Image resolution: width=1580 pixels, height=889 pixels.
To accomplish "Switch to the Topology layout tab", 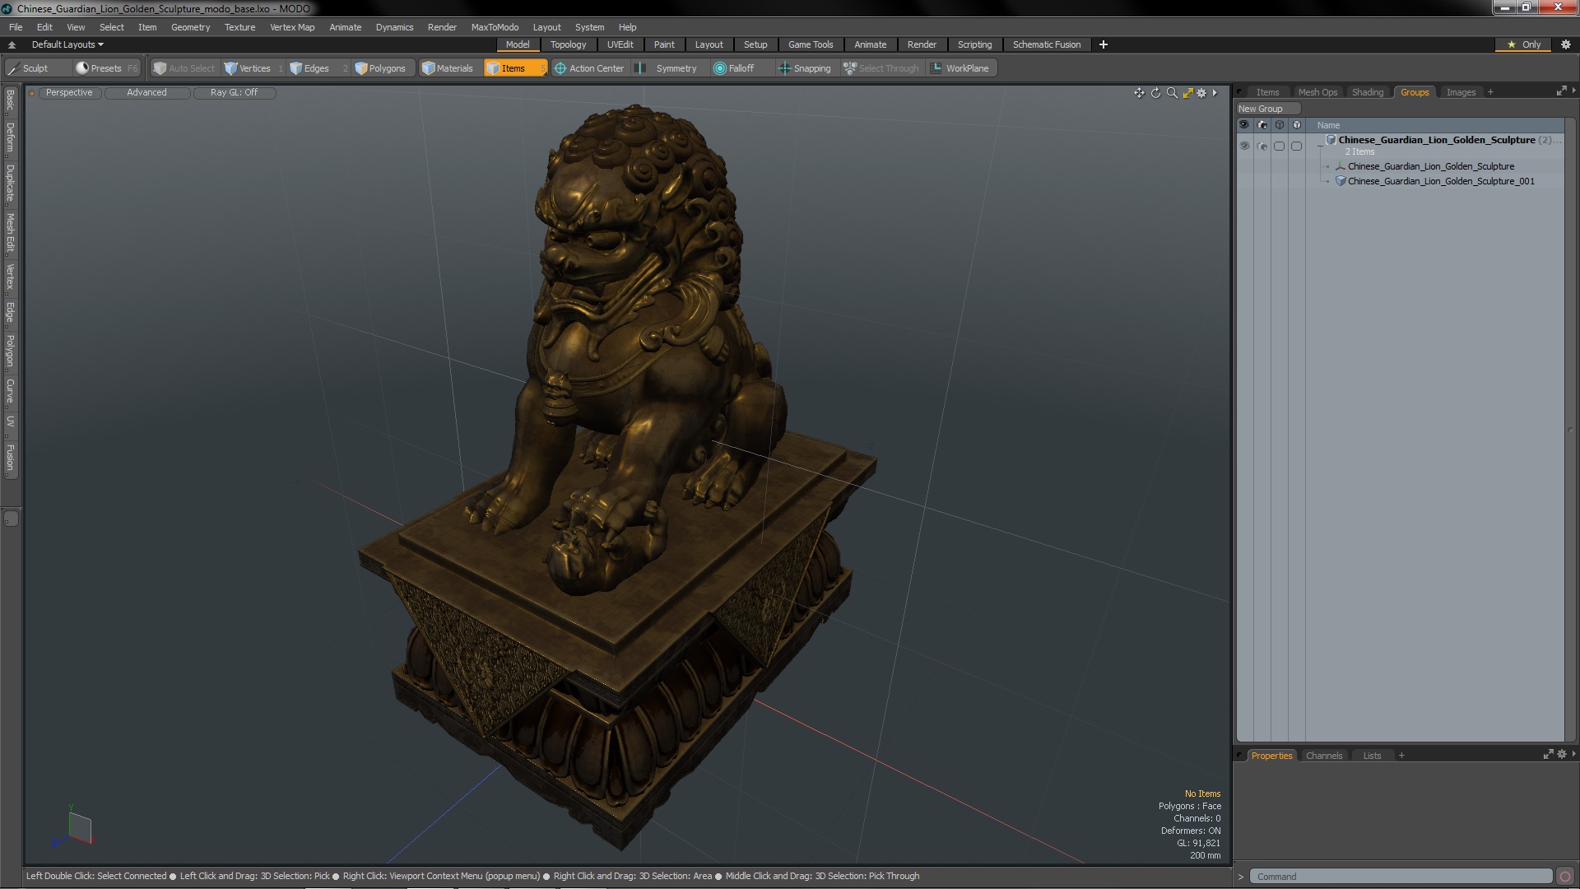I will [568, 44].
